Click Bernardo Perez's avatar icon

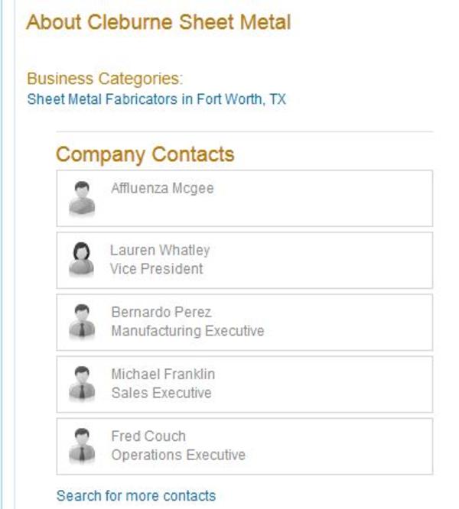82,322
